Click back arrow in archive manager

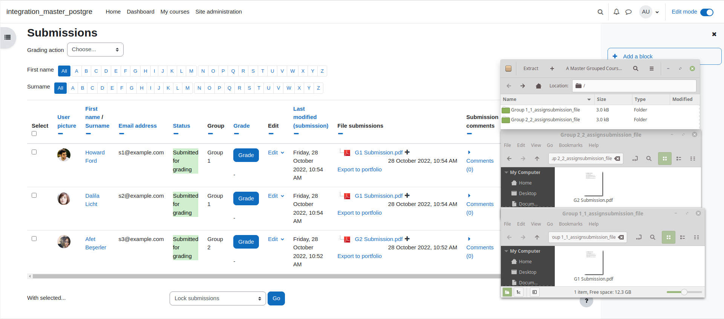509,86
